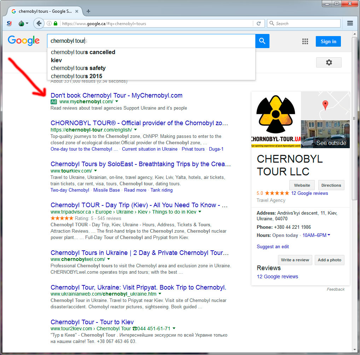
Task: Open the 'Don't book Chernobyl Tour' ad link
Action: (x=116, y=95)
